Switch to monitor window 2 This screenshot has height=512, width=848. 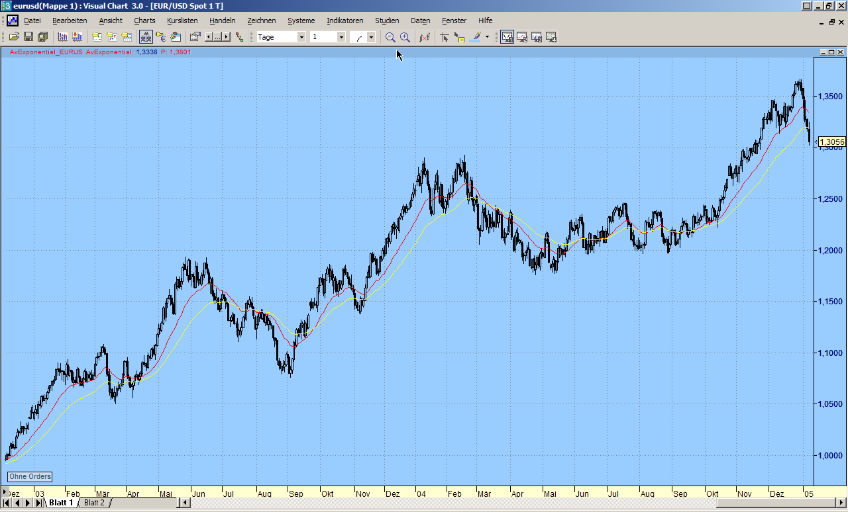click(522, 37)
